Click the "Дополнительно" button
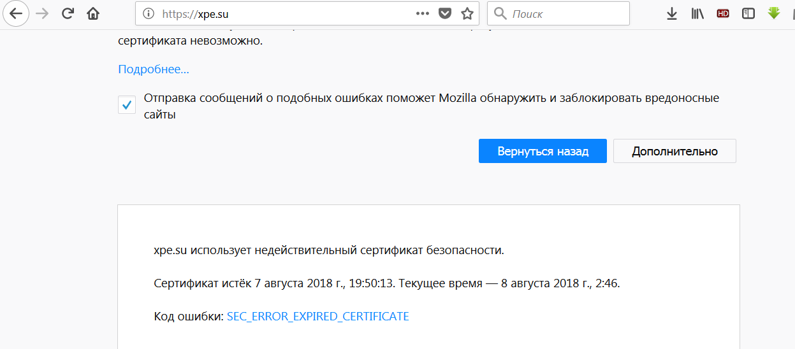 pyautogui.click(x=675, y=152)
